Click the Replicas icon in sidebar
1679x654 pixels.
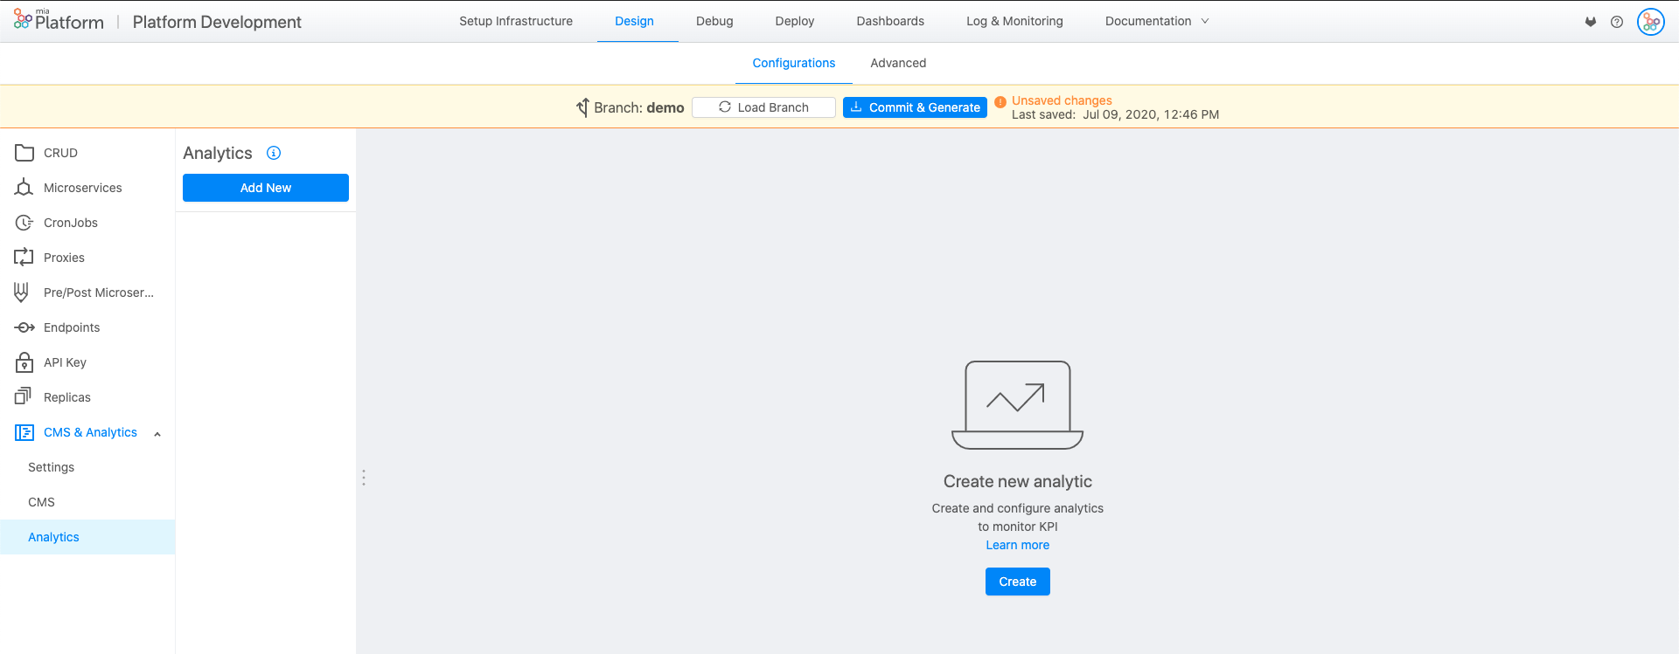24,397
